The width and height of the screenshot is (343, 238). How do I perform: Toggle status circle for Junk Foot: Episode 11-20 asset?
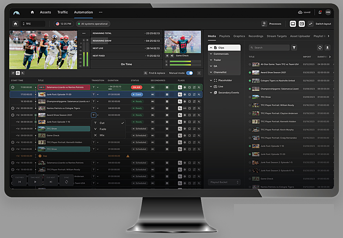point(250,154)
